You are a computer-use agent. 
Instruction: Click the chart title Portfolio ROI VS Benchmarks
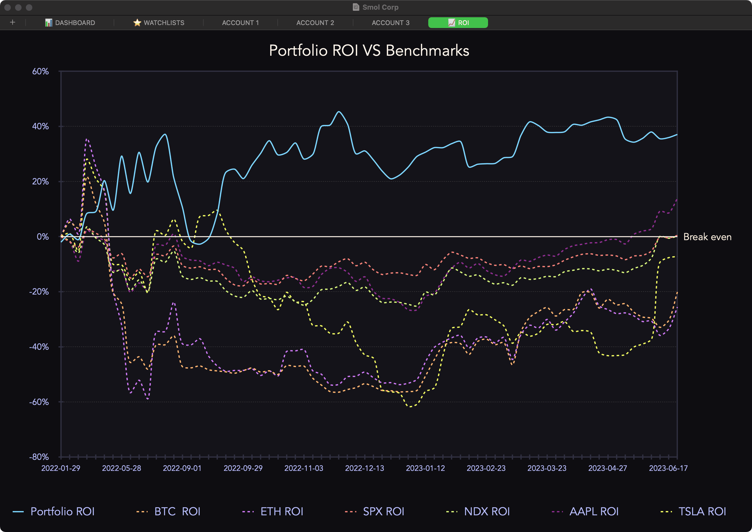369,50
